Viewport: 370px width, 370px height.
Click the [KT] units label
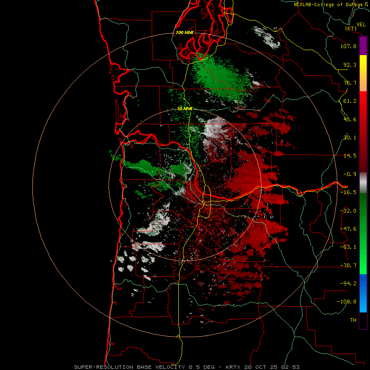tap(351, 28)
